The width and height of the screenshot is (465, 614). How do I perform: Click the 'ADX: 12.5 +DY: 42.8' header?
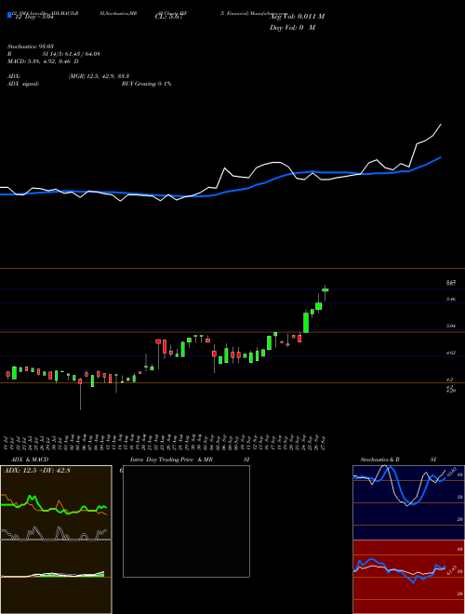[x=36, y=470]
